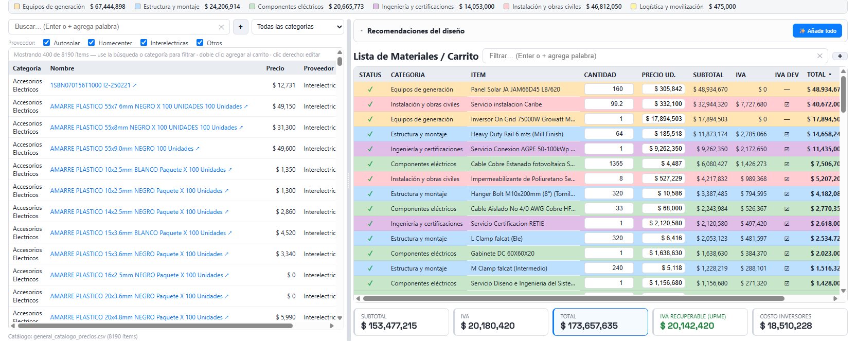Click the plus button beside cart filter
The height and width of the screenshot is (341, 856).
click(840, 56)
